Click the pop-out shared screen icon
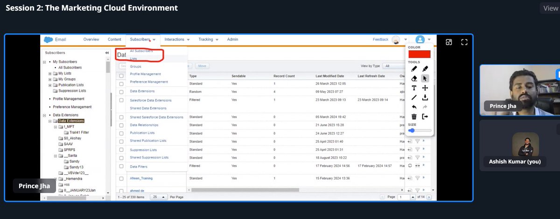 point(448,42)
